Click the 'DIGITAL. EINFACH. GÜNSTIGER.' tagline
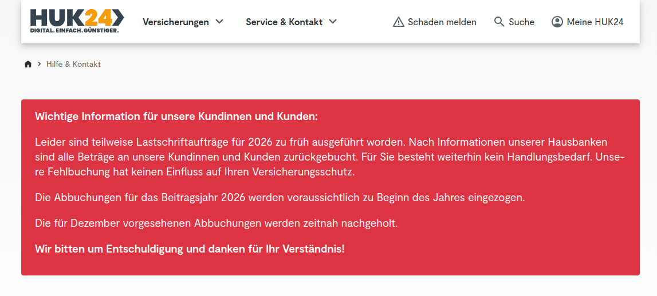657x296 pixels. [74, 30]
